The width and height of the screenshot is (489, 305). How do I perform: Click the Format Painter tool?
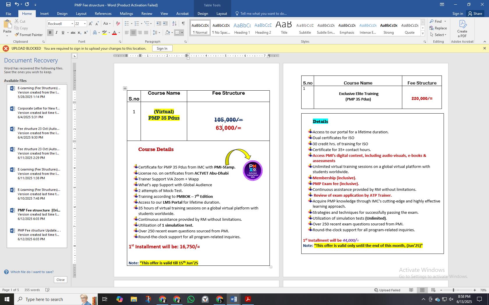[x=29, y=35]
